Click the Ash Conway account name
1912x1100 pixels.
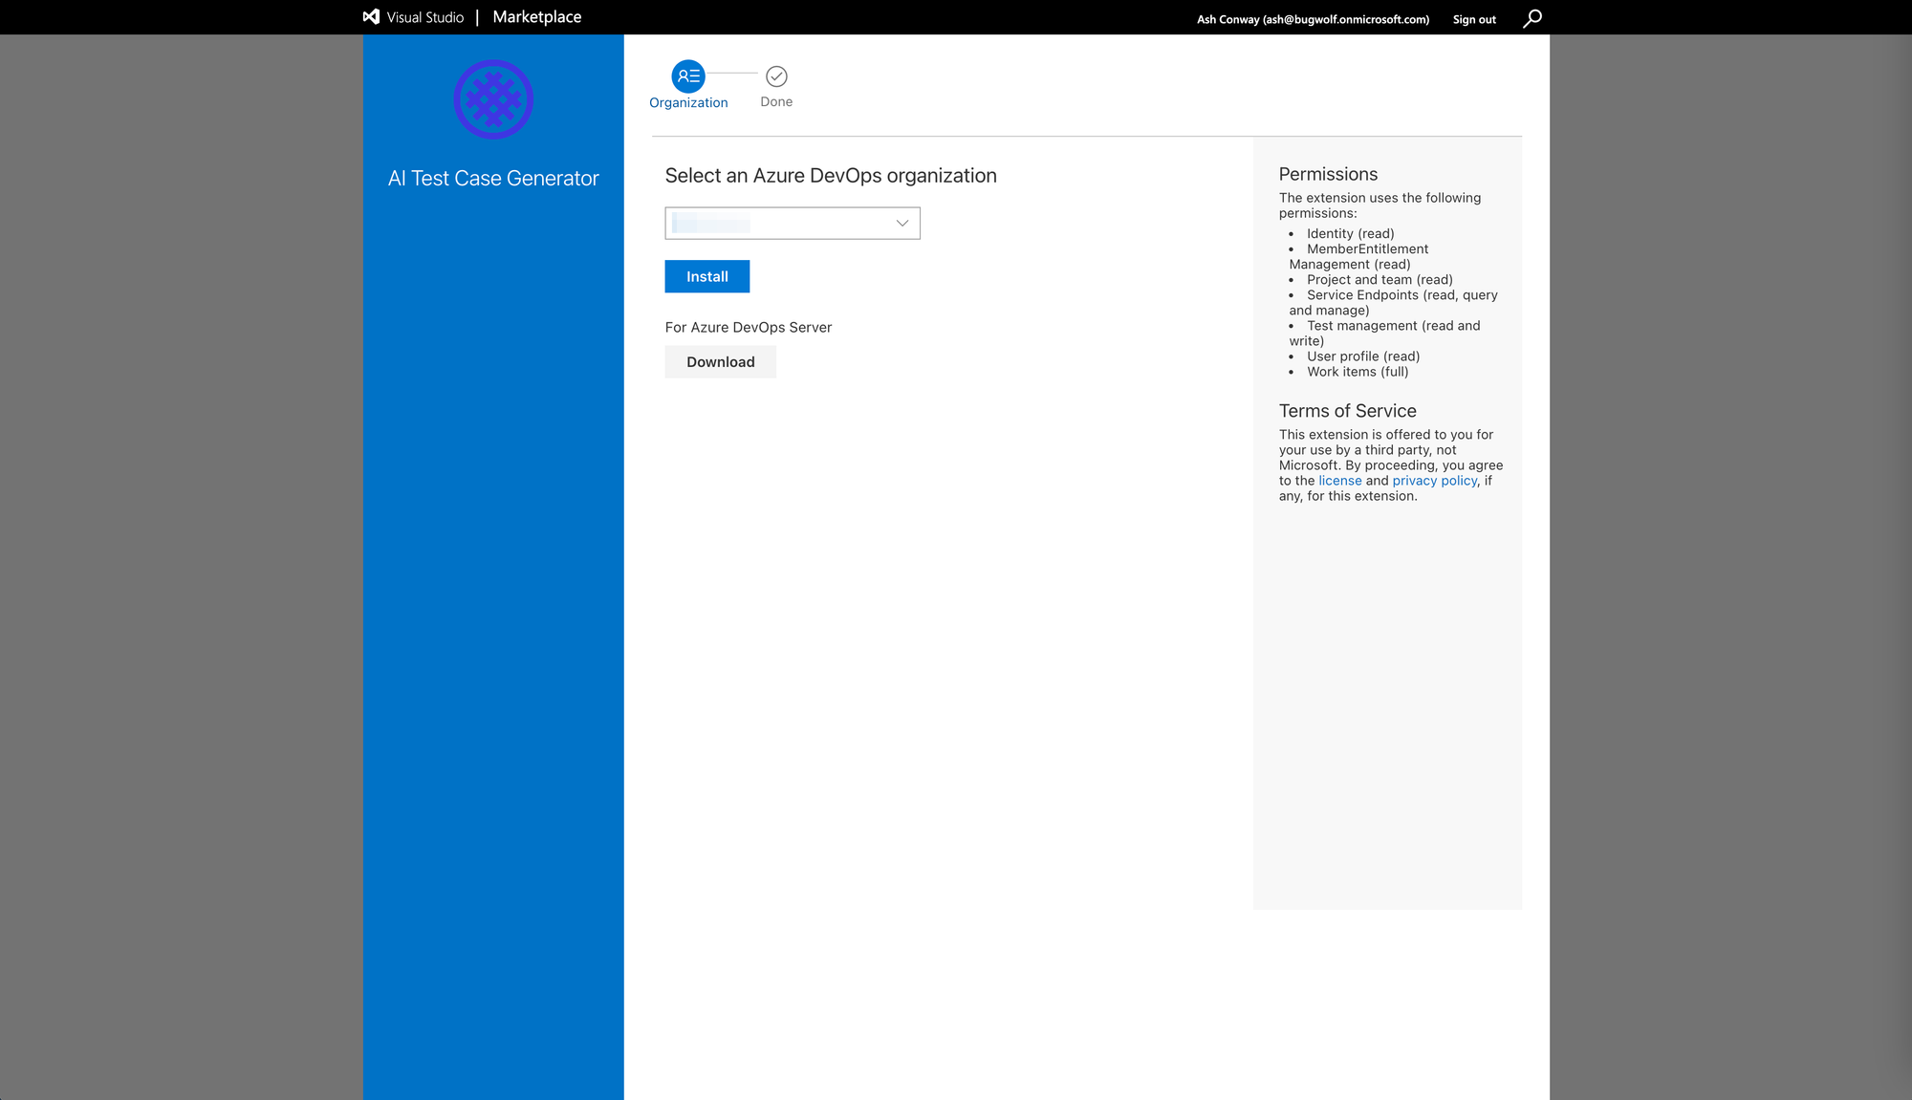pos(1312,18)
